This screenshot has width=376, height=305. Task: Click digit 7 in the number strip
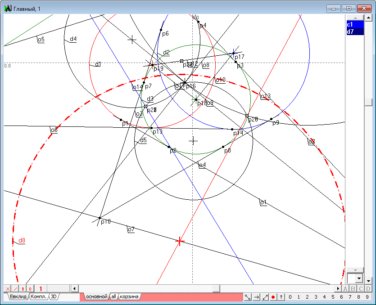coord(350,297)
